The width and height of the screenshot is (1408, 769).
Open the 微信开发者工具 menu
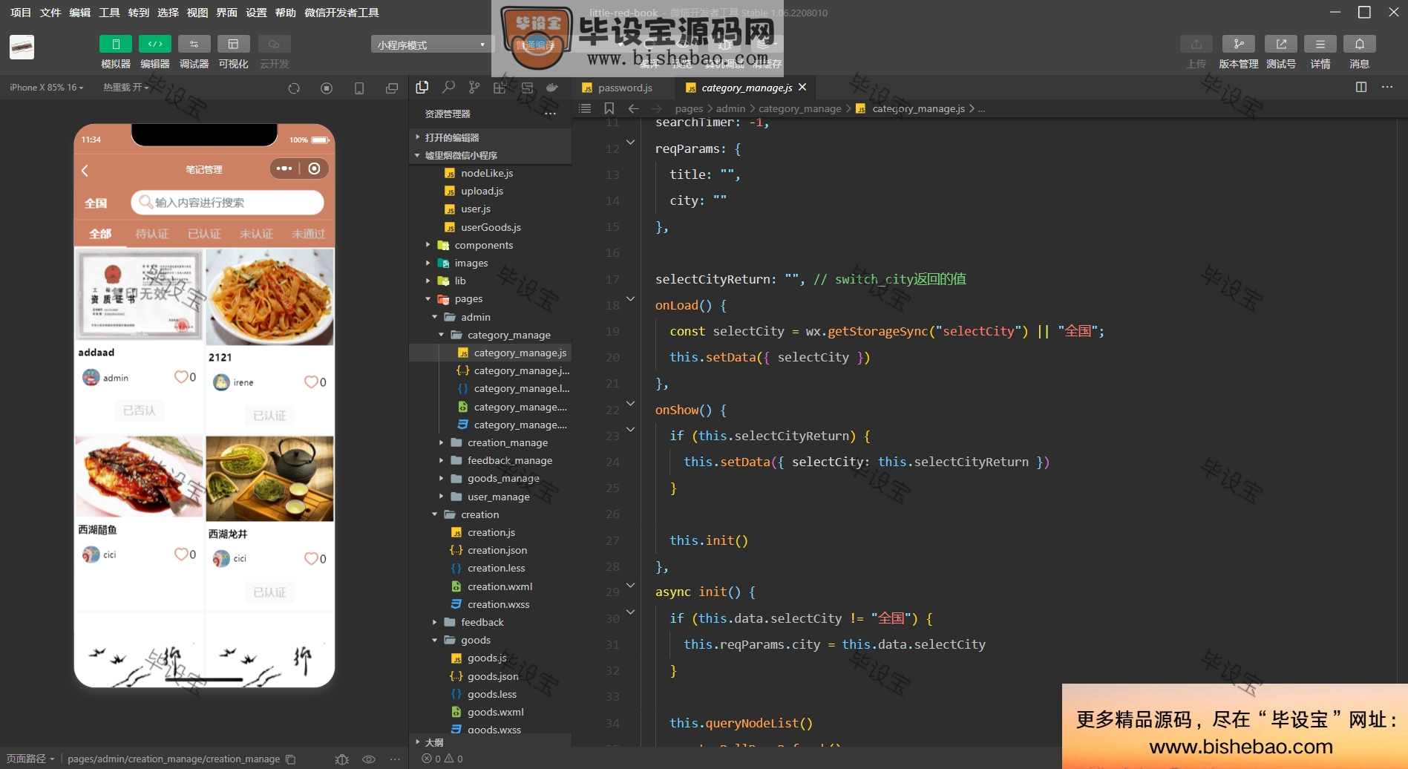[x=341, y=13]
